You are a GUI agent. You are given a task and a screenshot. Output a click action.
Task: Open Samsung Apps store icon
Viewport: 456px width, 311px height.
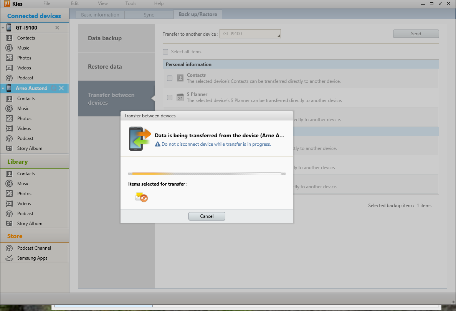coord(9,258)
